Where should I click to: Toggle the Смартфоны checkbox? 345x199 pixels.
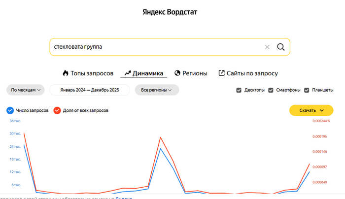click(x=271, y=90)
